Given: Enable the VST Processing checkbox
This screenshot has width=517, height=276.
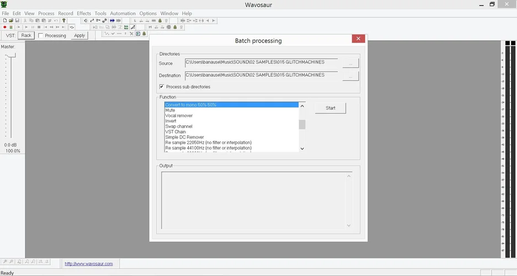Looking at the screenshot, I should click(x=41, y=35).
